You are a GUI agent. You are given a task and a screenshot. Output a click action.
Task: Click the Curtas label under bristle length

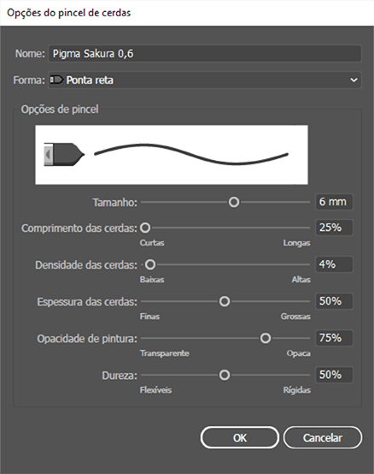(152, 243)
